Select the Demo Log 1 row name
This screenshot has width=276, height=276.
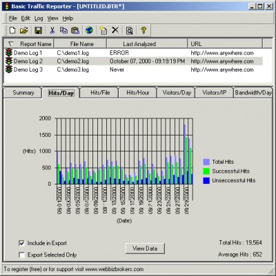point(28,53)
